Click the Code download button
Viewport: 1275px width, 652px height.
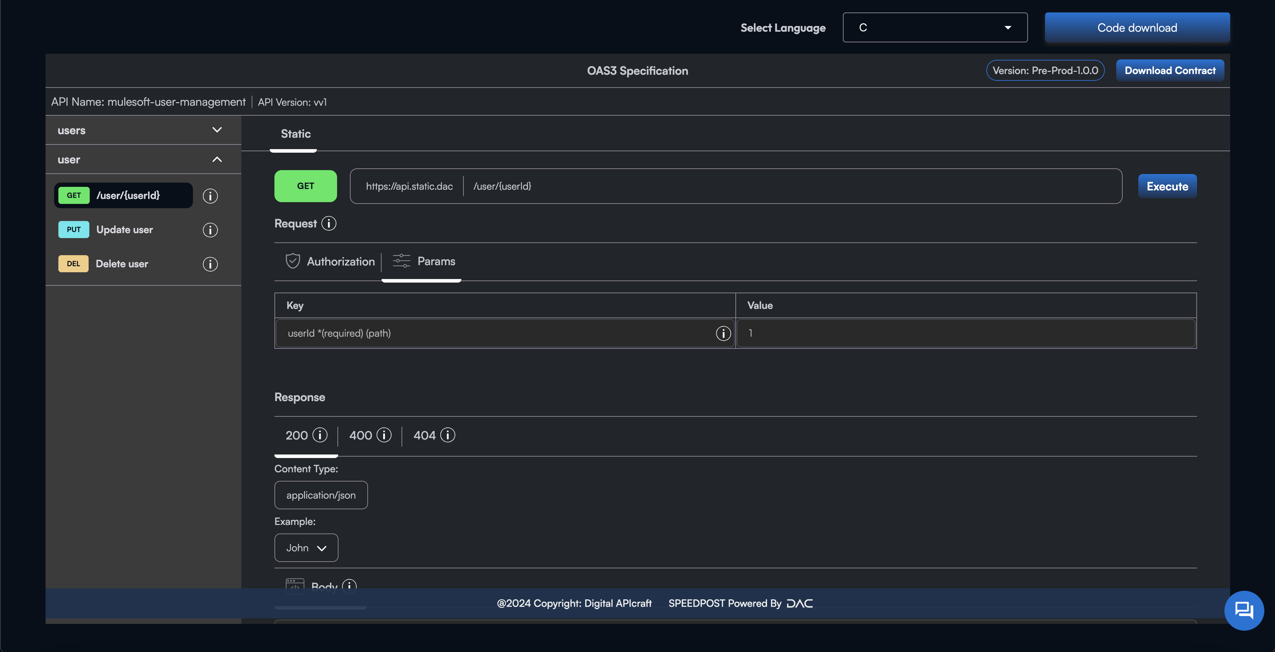[1137, 28]
